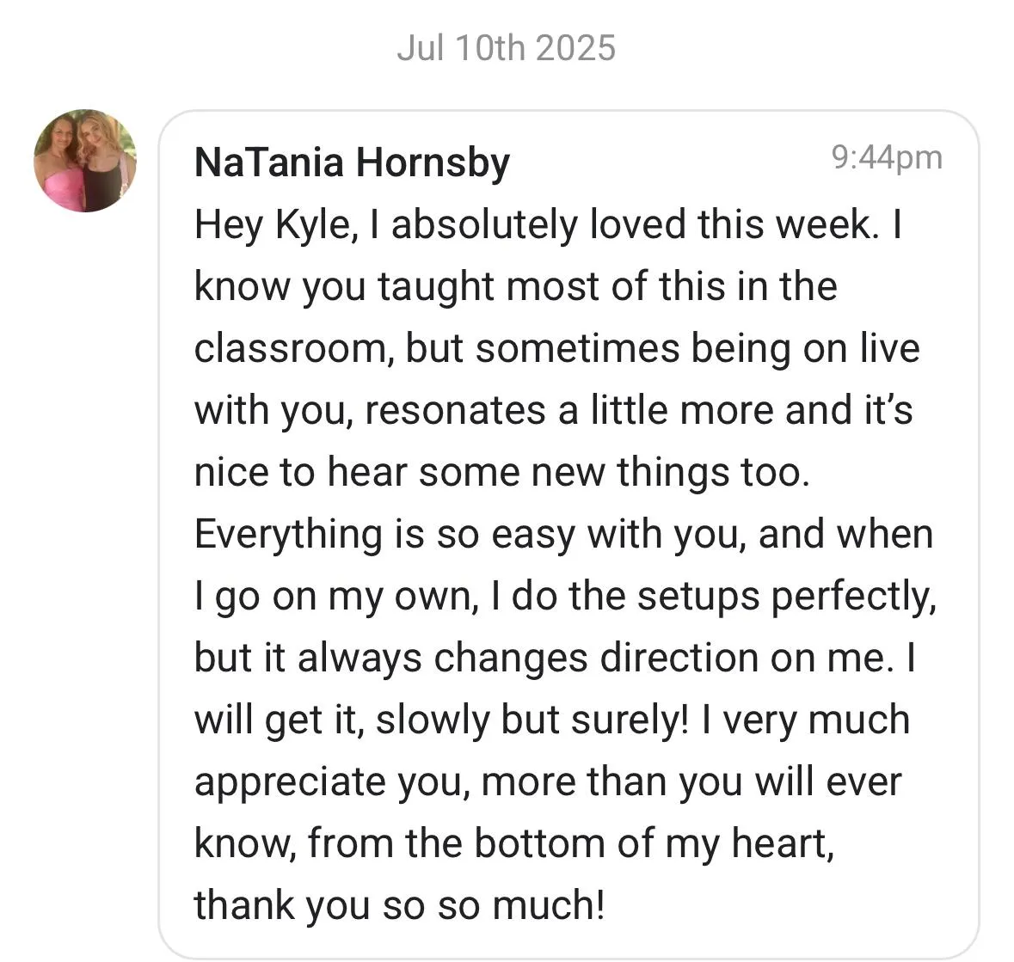Click the 9:44pm message timestamp
1014x962 pixels.
pyautogui.click(x=887, y=157)
